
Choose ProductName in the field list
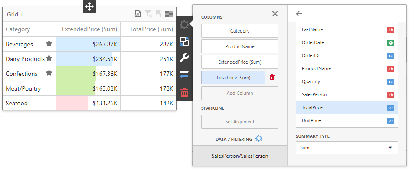(347, 69)
